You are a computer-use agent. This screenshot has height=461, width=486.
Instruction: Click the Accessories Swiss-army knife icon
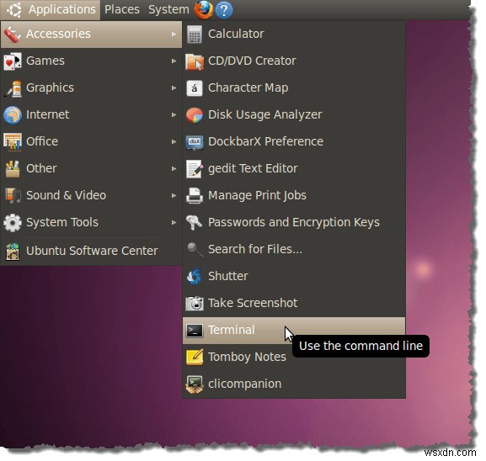tap(13, 34)
